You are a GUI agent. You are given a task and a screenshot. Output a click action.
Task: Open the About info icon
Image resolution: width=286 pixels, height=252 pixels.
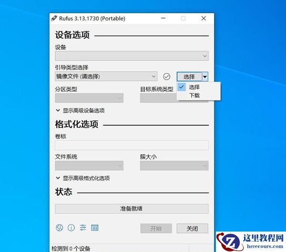point(71,228)
